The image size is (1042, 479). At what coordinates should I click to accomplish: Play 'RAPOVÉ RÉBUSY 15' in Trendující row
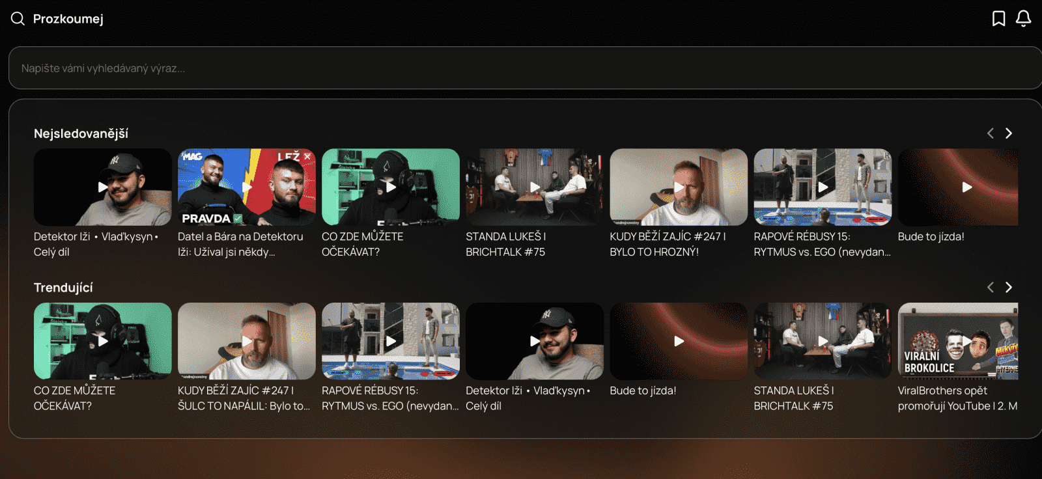(x=391, y=341)
